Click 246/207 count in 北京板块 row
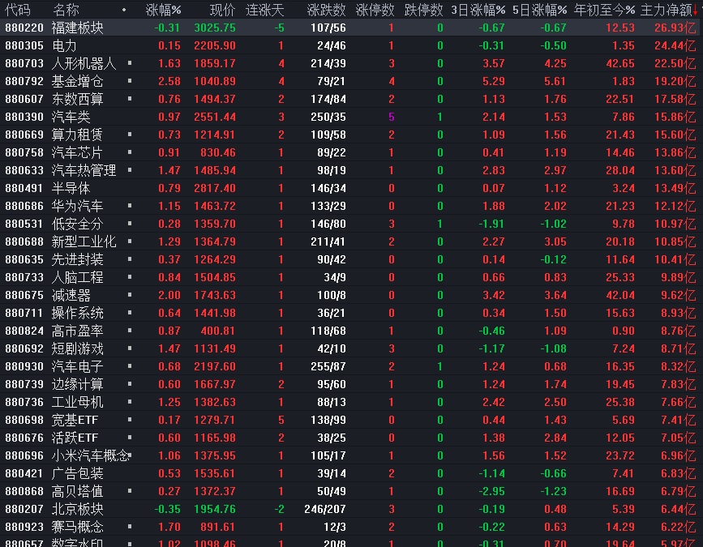 click(x=325, y=510)
